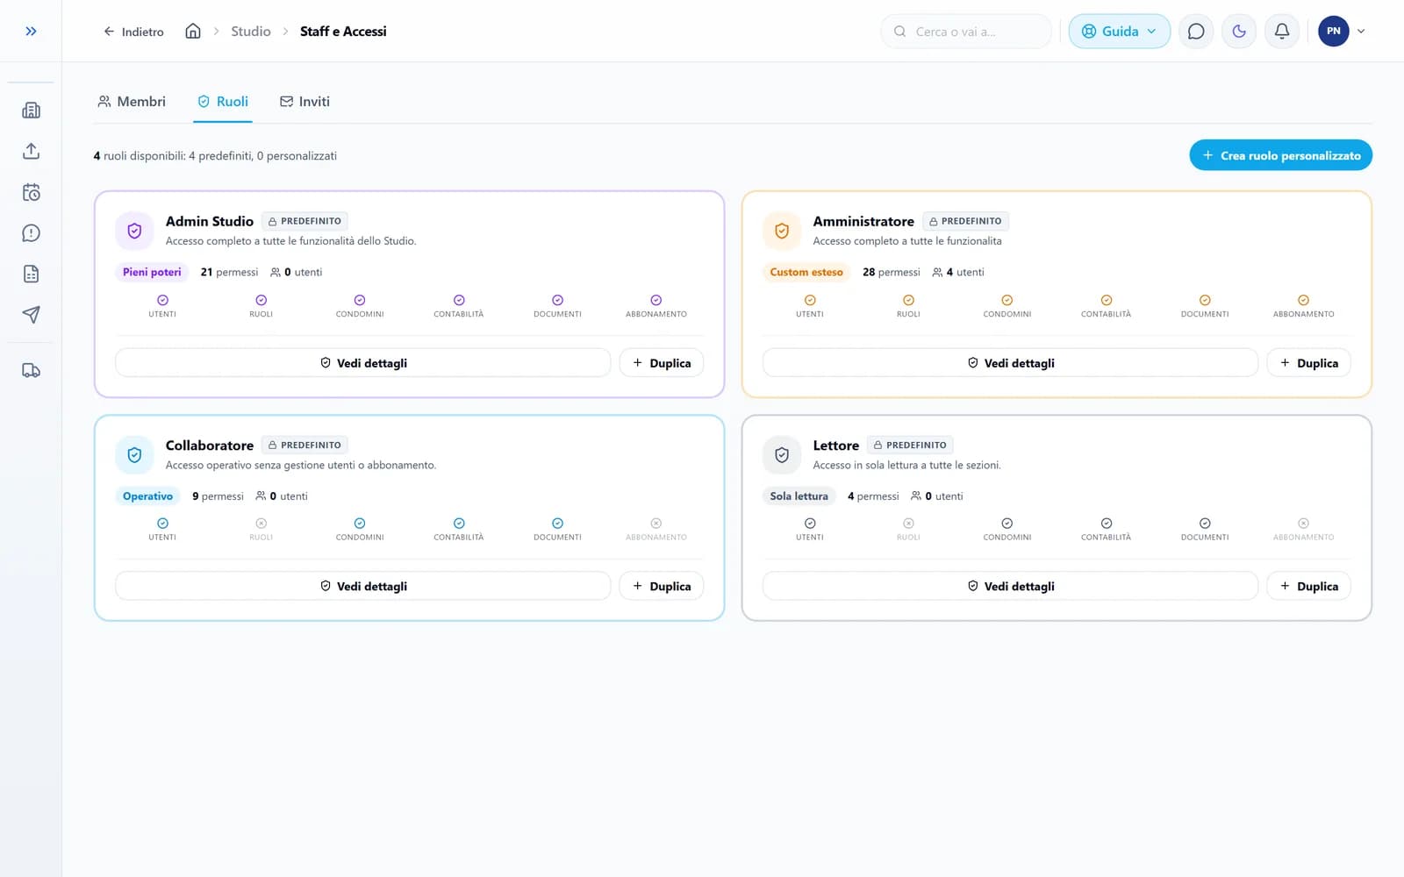Screen dimensions: 1404x877
Task: Toggle dark mode with moon icon
Action: tap(1239, 32)
